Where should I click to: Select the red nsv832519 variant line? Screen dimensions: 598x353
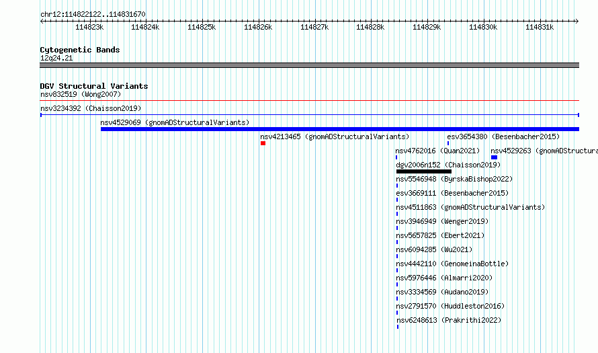pyautogui.click(x=309, y=101)
